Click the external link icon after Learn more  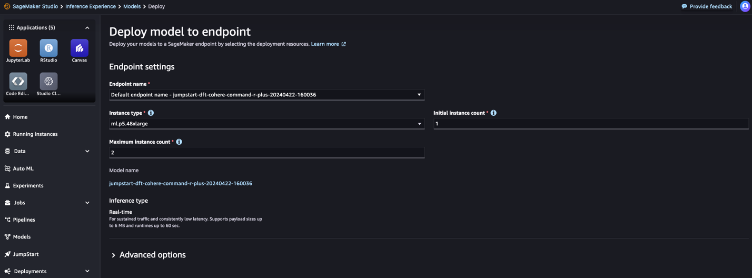344,44
